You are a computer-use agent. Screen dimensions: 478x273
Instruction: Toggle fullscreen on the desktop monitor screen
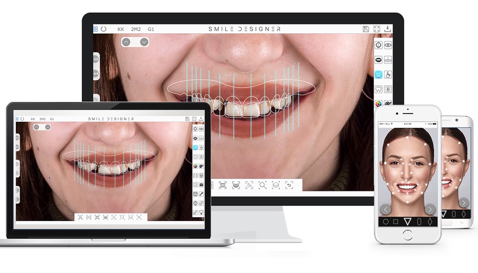click(x=377, y=29)
